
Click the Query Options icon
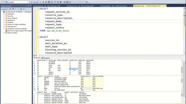49,2
